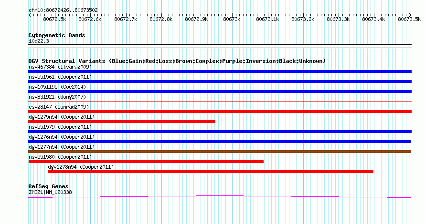Viewport: 425px width, 224px height.
Task: Open the dgv1276n54 (Cooper2011) label
Action: tap(62, 137)
